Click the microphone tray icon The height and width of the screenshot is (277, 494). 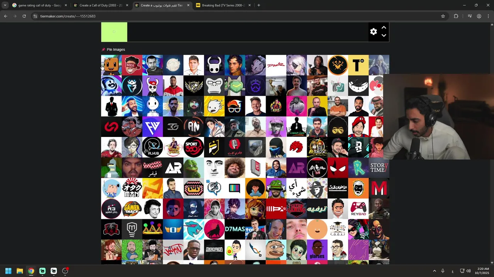pyautogui.click(x=443, y=271)
